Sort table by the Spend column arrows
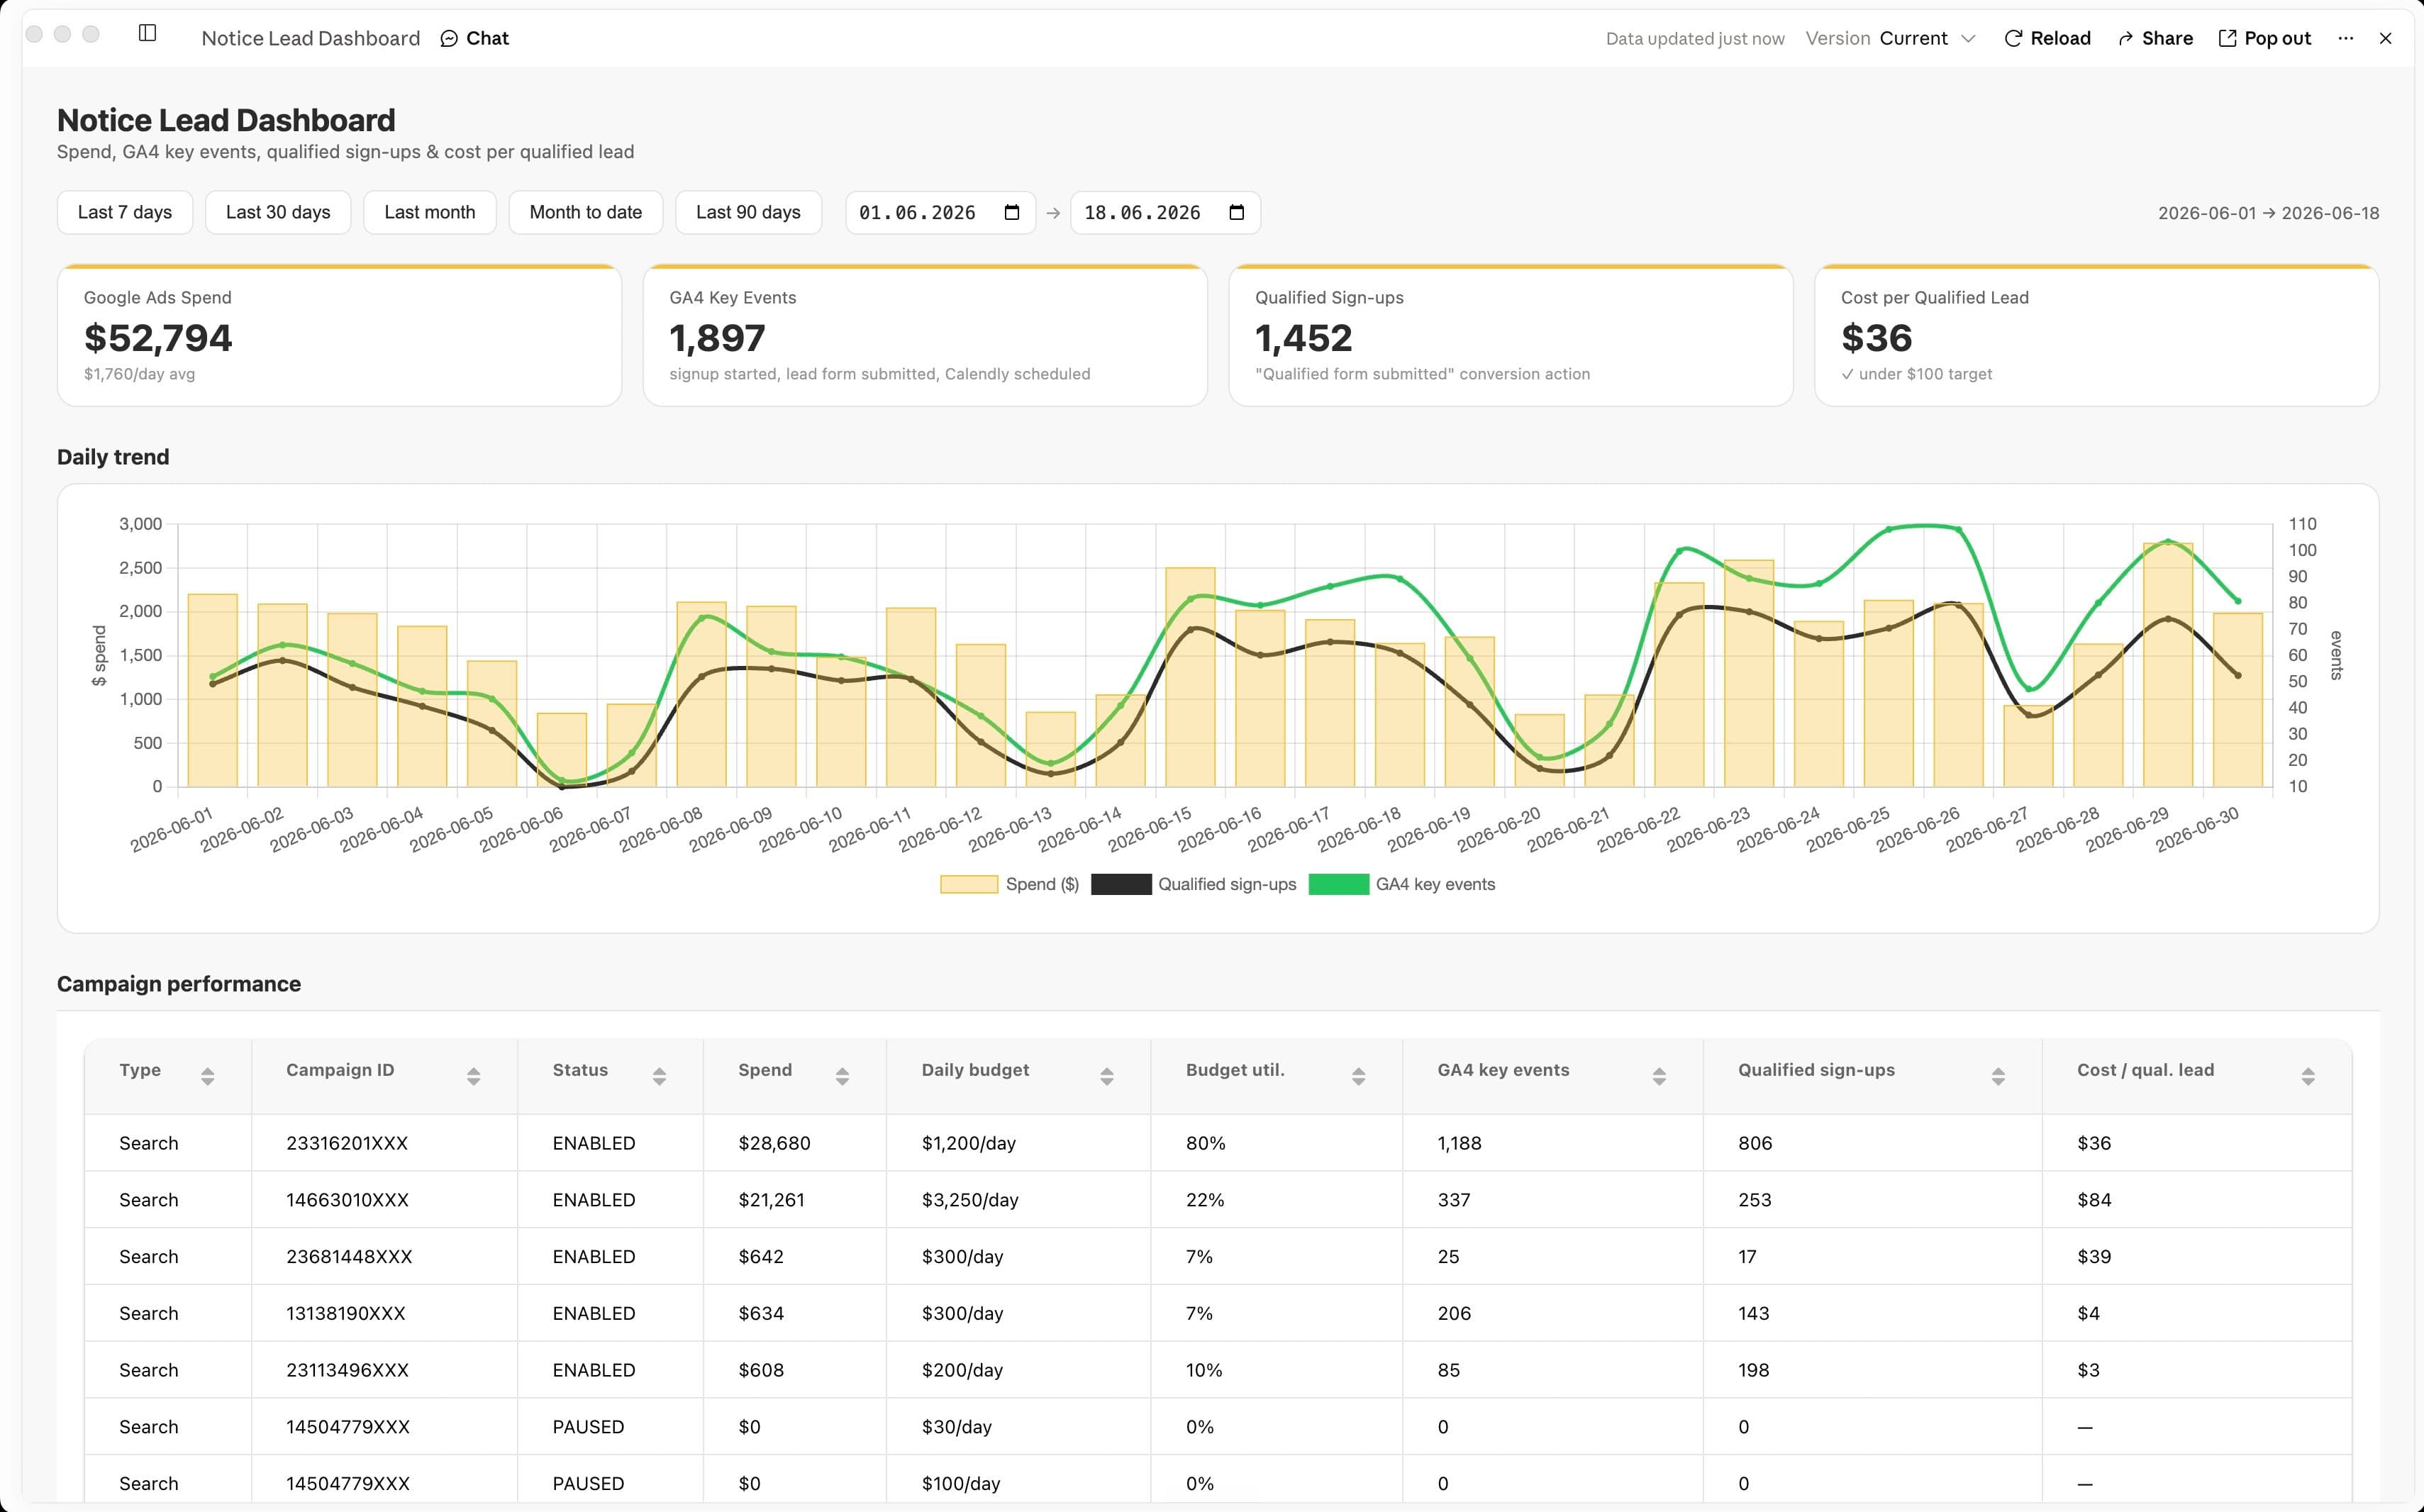The width and height of the screenshot is (2424, 1512). click(x=842, y=1076)
